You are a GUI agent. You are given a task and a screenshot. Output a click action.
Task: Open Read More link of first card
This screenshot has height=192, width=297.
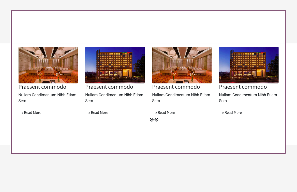pos(31,113)
